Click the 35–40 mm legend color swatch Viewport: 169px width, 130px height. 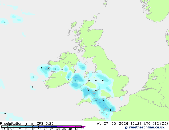click(66, 127)
